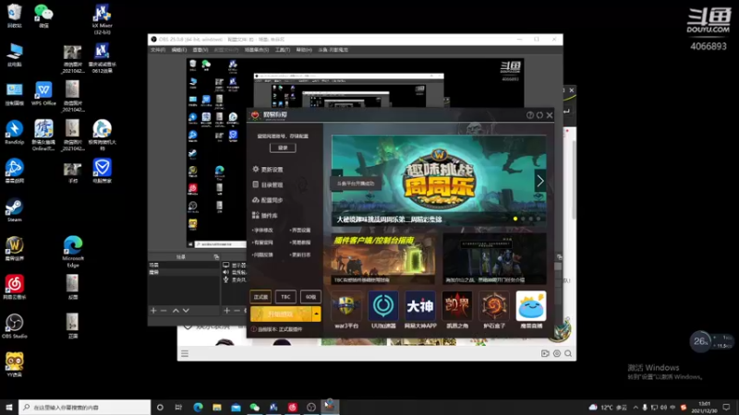Viewport: 739px width, 415px height.
Task: Open kX Mixer desktop shortcut
Action: tap(102, 18)
